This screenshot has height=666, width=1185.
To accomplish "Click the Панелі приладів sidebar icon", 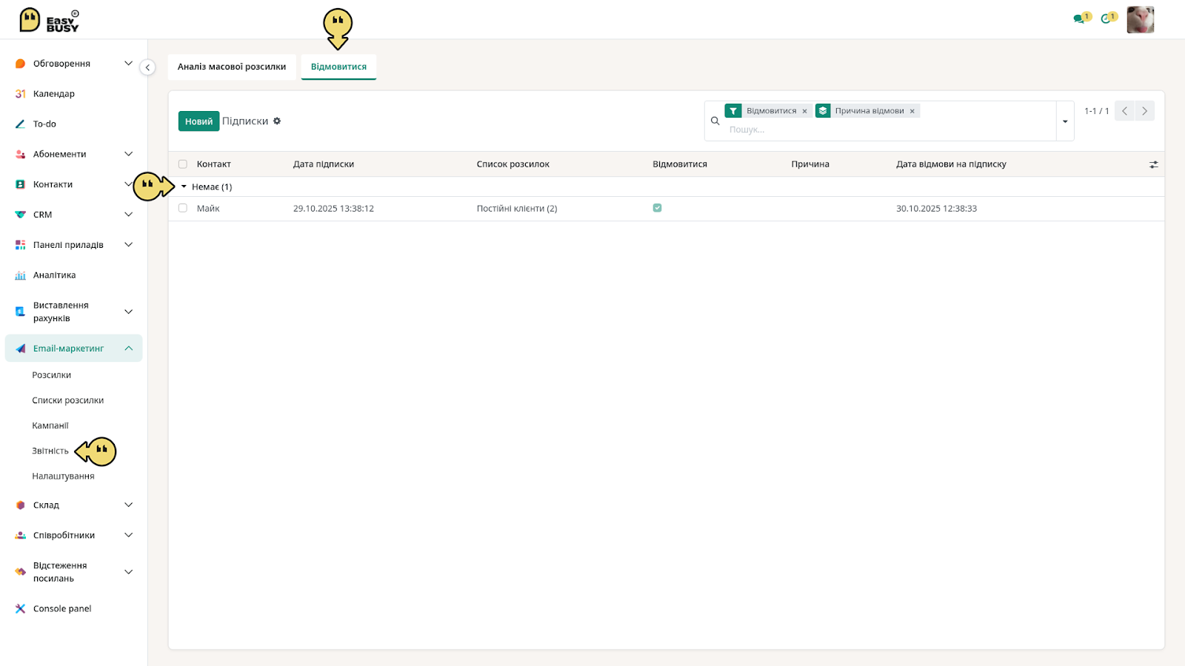I will [20, 245].
